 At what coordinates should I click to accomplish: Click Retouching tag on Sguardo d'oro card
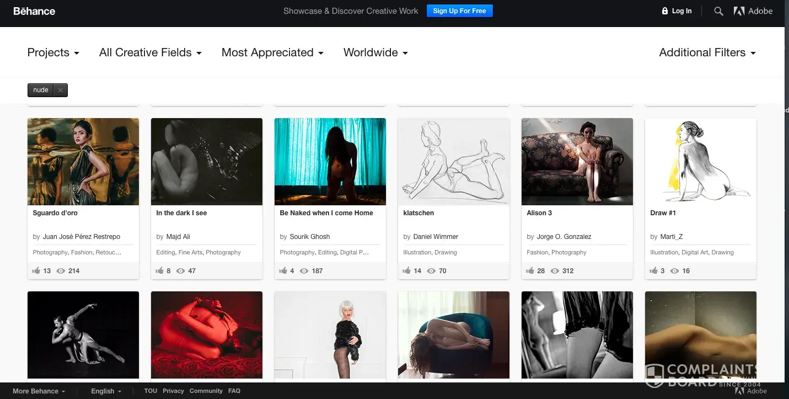109,252
